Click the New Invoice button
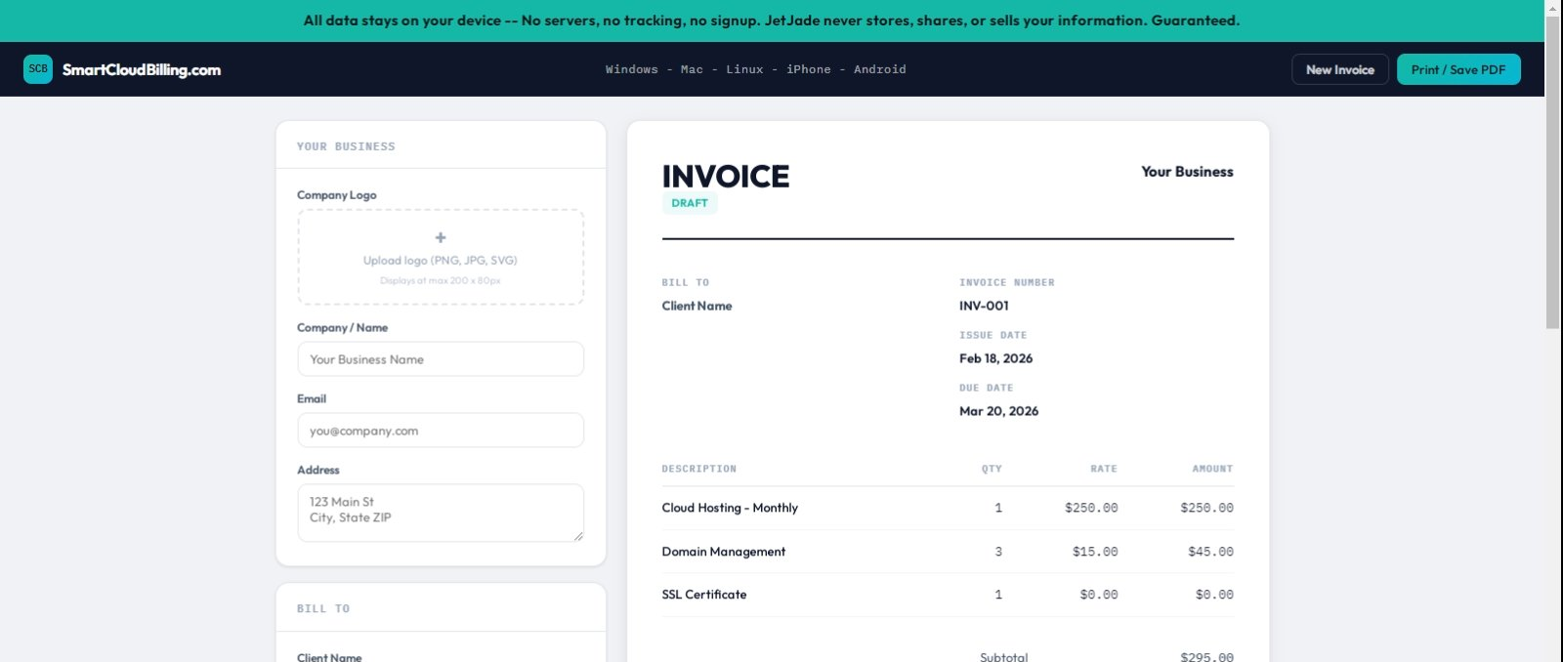The width and height of the screenshot is (1563, 662). point(1340,69)
